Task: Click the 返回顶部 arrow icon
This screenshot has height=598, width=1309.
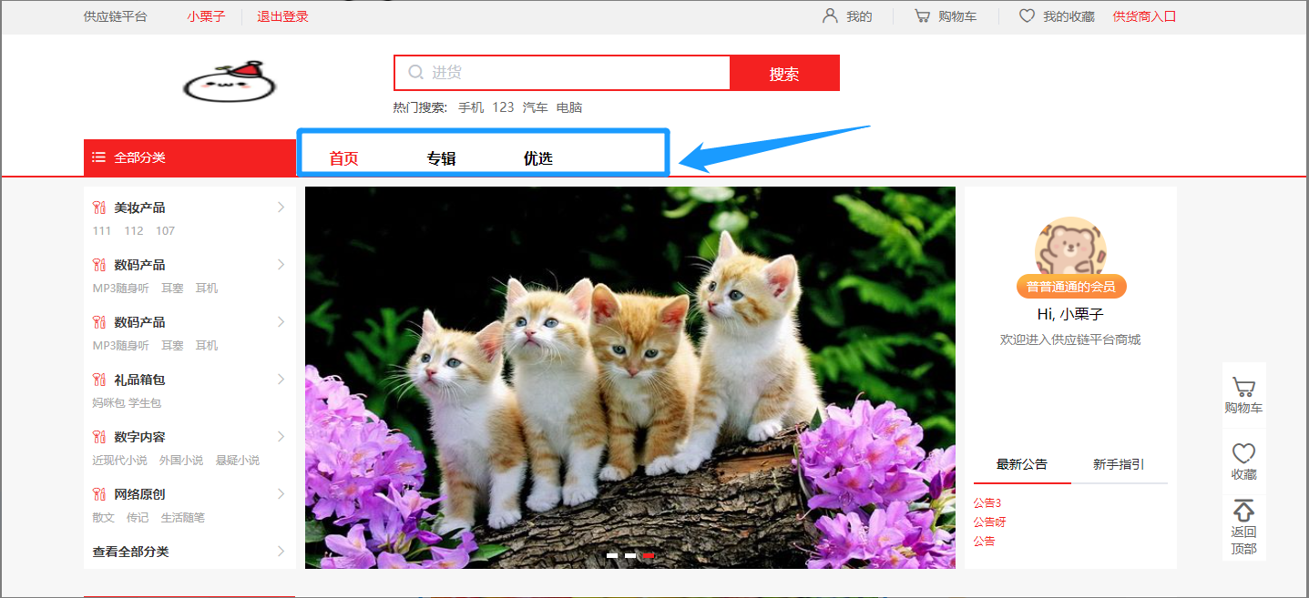Action: tap(1243, 510)
